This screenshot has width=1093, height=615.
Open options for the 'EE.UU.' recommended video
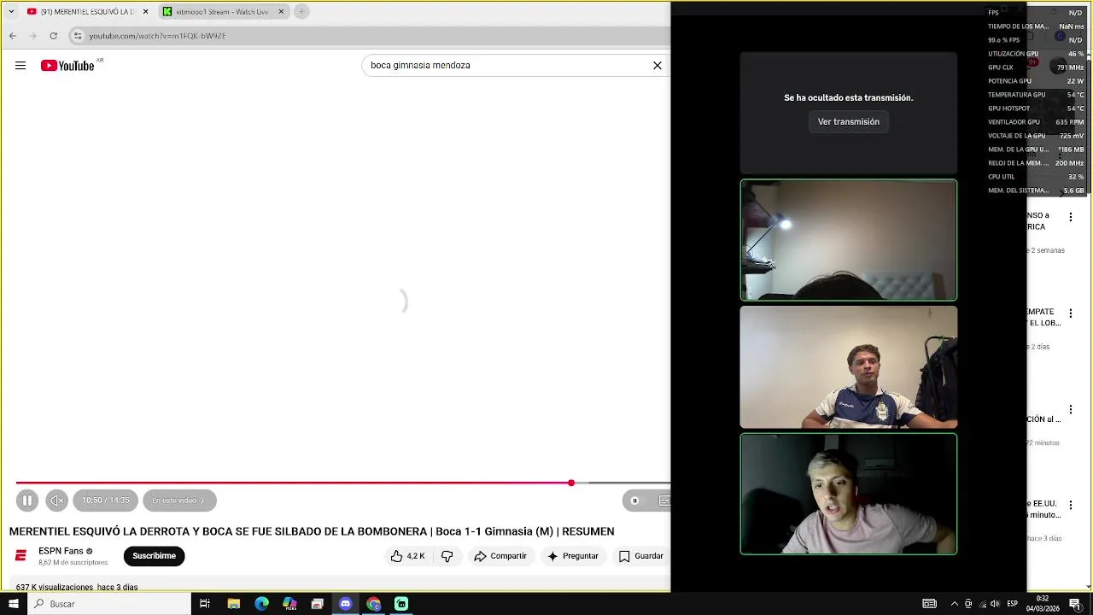pos(1071,505)
